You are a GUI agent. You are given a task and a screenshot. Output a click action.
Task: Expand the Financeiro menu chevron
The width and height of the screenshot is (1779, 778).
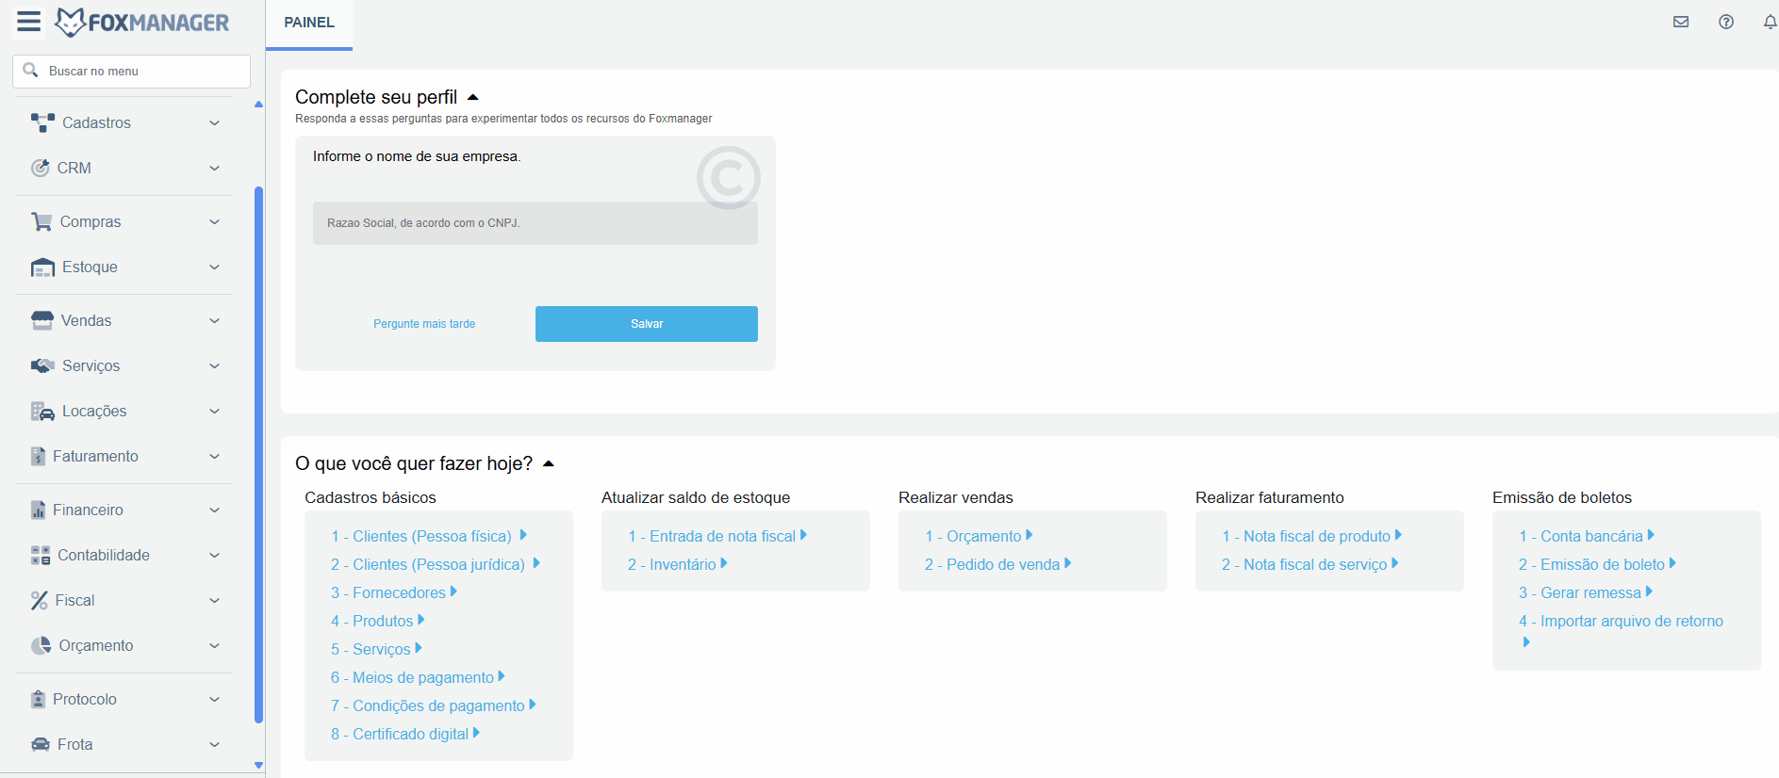tap(214, 511)
